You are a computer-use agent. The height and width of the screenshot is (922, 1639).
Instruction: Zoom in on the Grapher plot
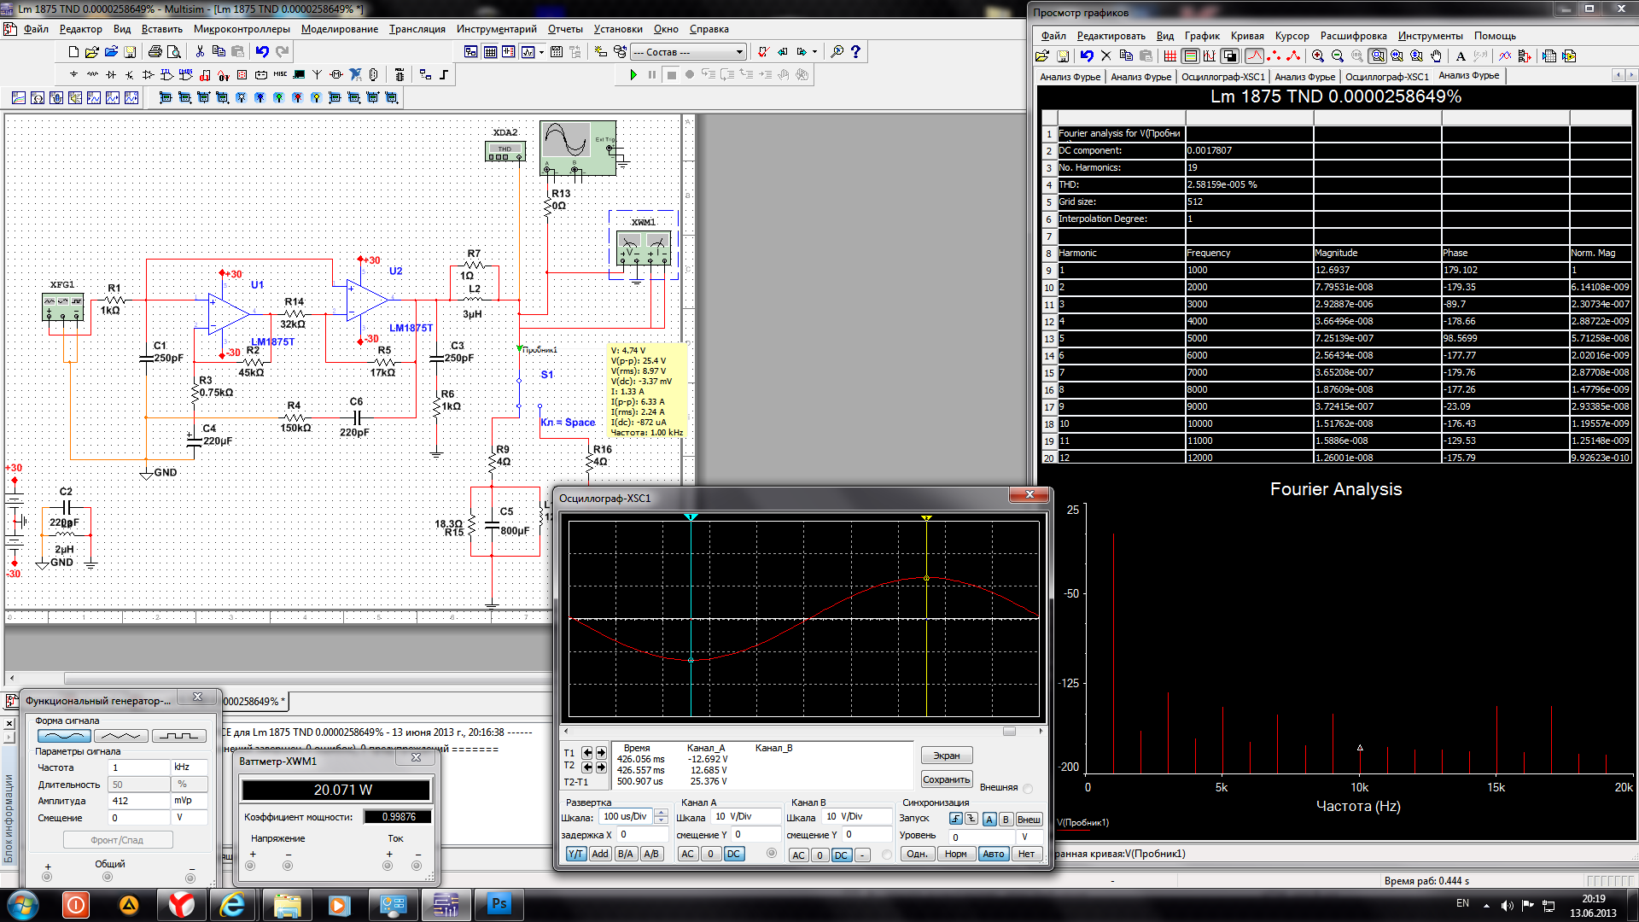coord(1318,56)
